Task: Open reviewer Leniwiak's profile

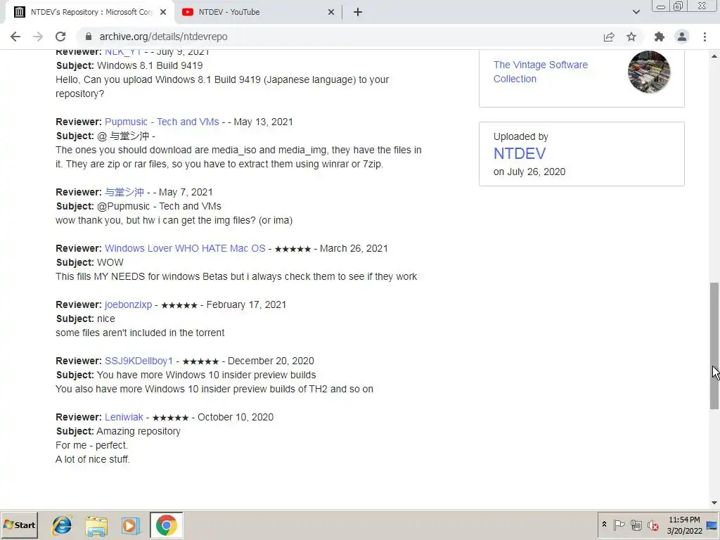Action: (x=124, y=417)
